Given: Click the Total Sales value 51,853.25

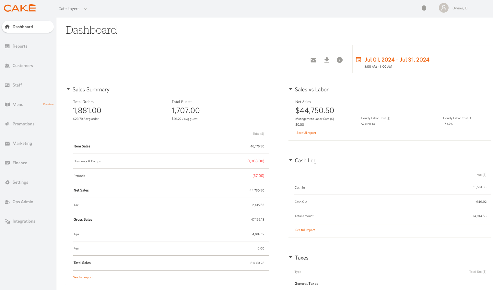Looking at the screenshot, I should point(257,263).
